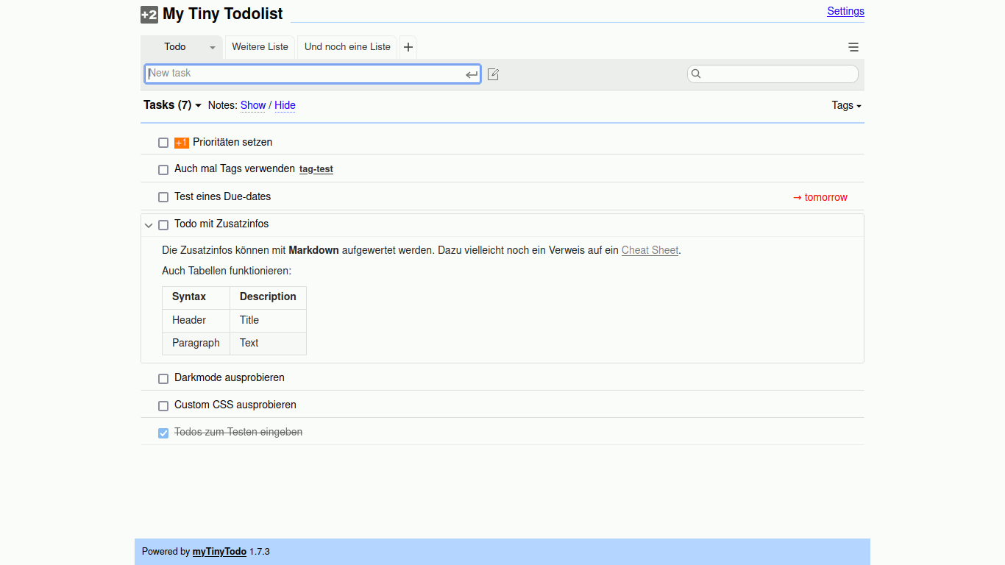Open the Tags dropdown filter

pyautogui.click(x=846, y=105)
